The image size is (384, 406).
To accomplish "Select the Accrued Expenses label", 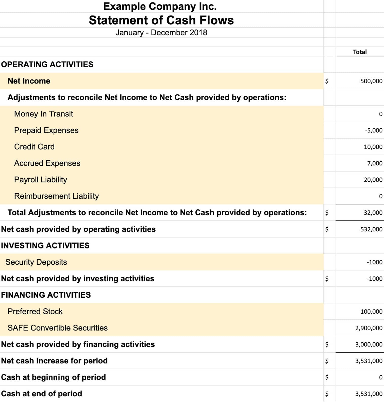I will pyautogui.click(x=47, y=163).
